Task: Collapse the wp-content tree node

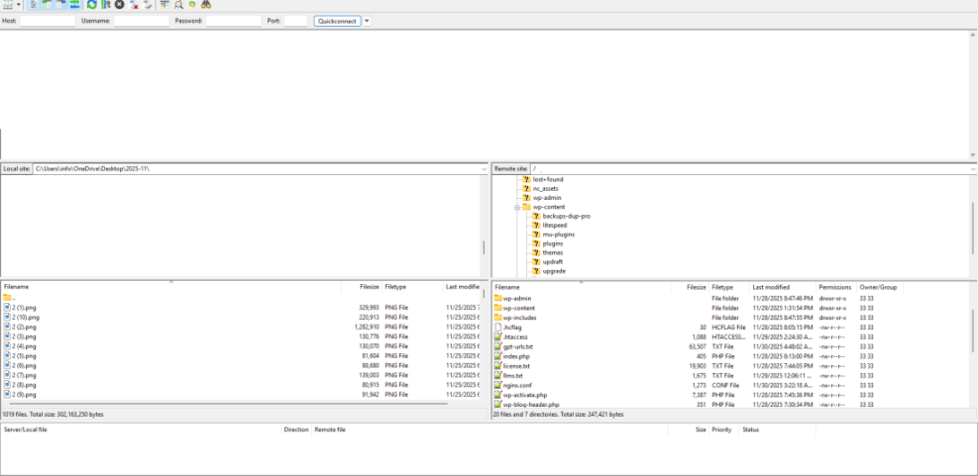Action: click(x=517, y=207)
